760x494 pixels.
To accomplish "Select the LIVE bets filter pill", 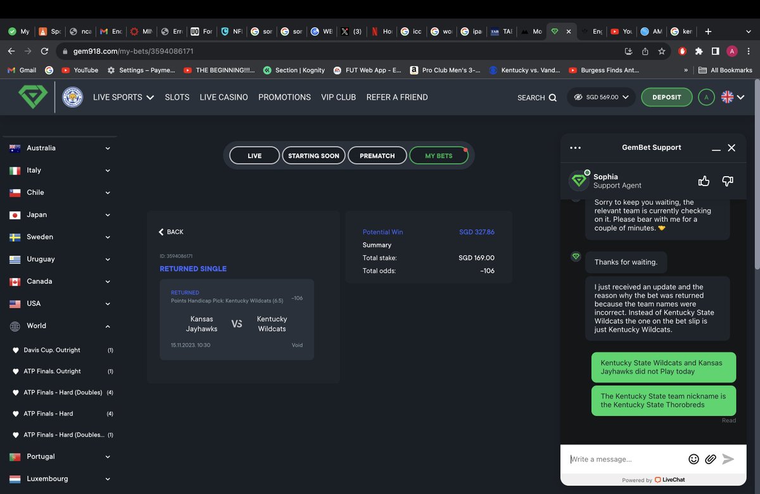I will [x=255, y=156].
